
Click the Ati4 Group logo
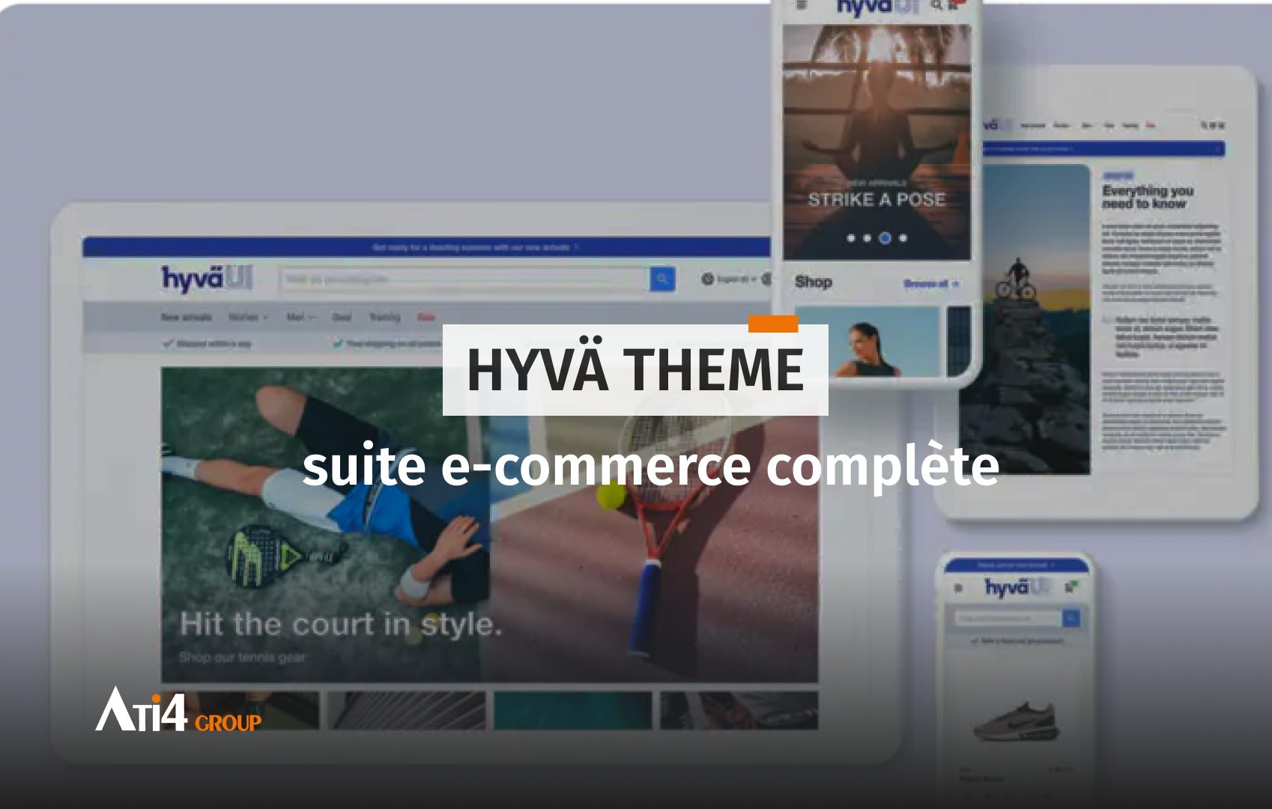tap(178, 709)
